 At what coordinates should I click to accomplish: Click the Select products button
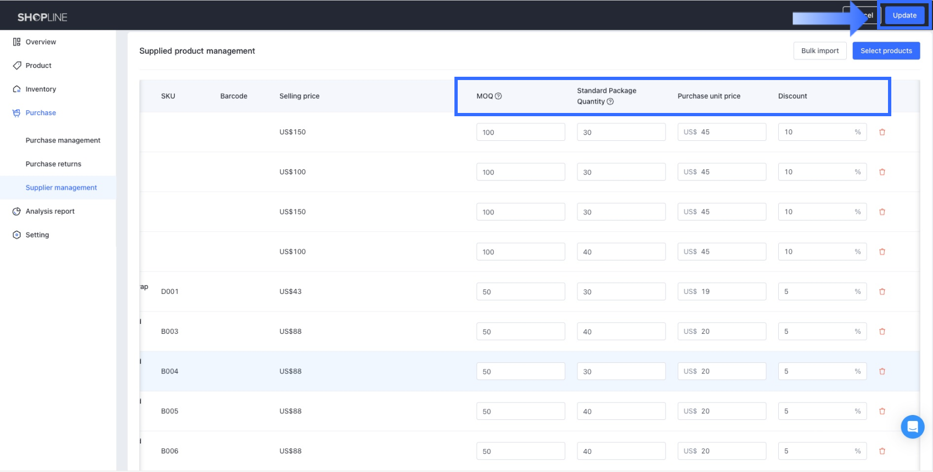tap(886, 51)
